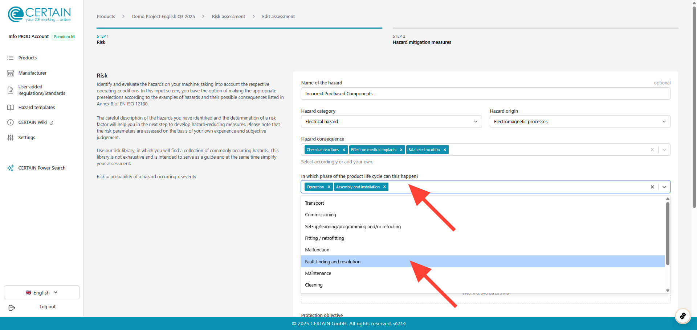Viewport: 697px width, 330px height.
Task: Click the phase dropdown list scrollbar
Action: tap(668, 234)
